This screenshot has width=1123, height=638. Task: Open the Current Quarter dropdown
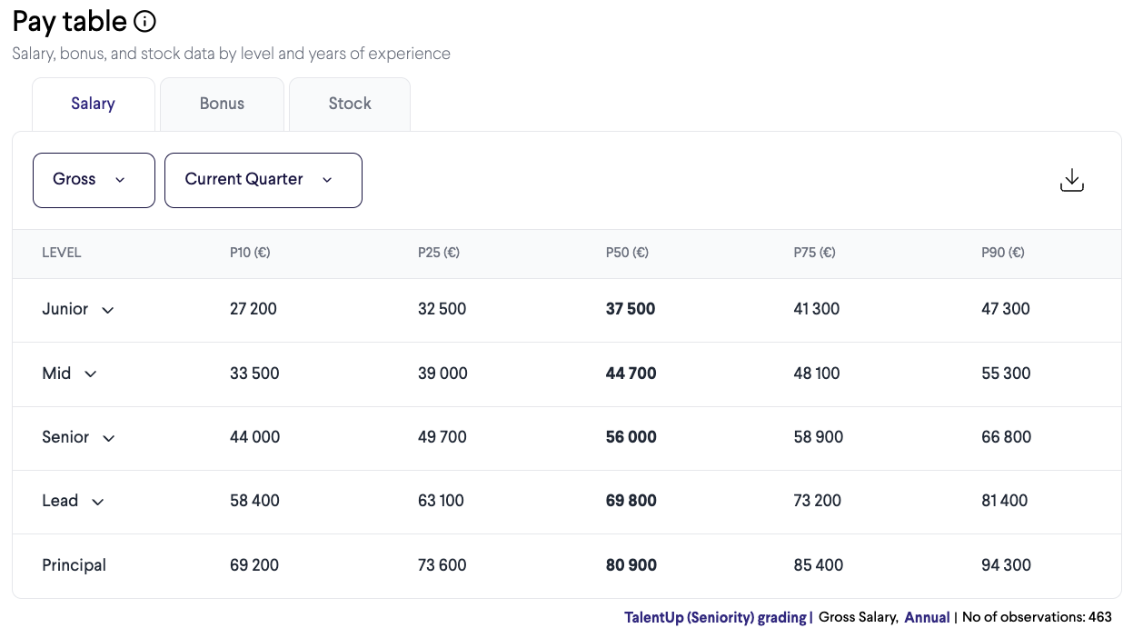click(x=263, y=180)
